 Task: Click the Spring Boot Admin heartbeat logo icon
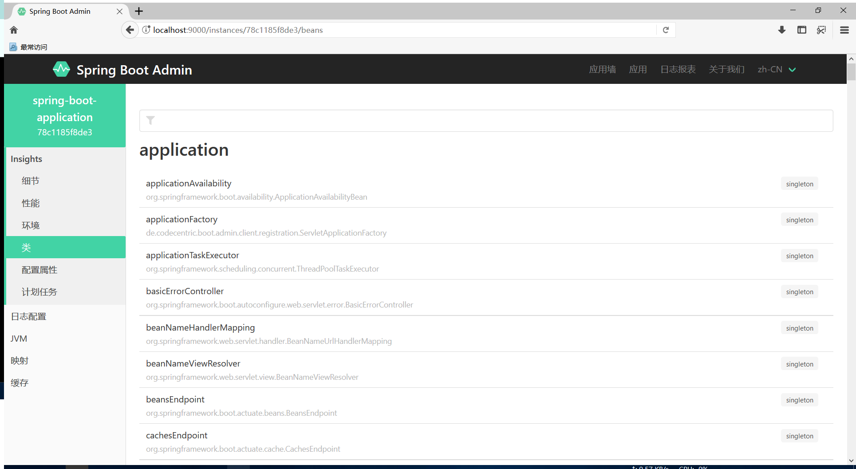(61, 69)
